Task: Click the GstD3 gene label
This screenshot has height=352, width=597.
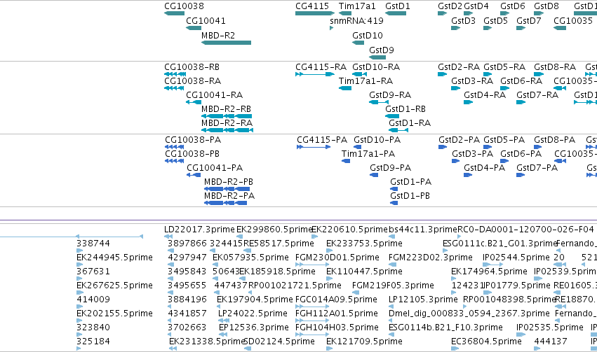Action: [x=463, y=20]
